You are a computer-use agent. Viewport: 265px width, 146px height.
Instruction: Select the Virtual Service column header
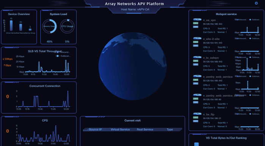tap(120, 129)
